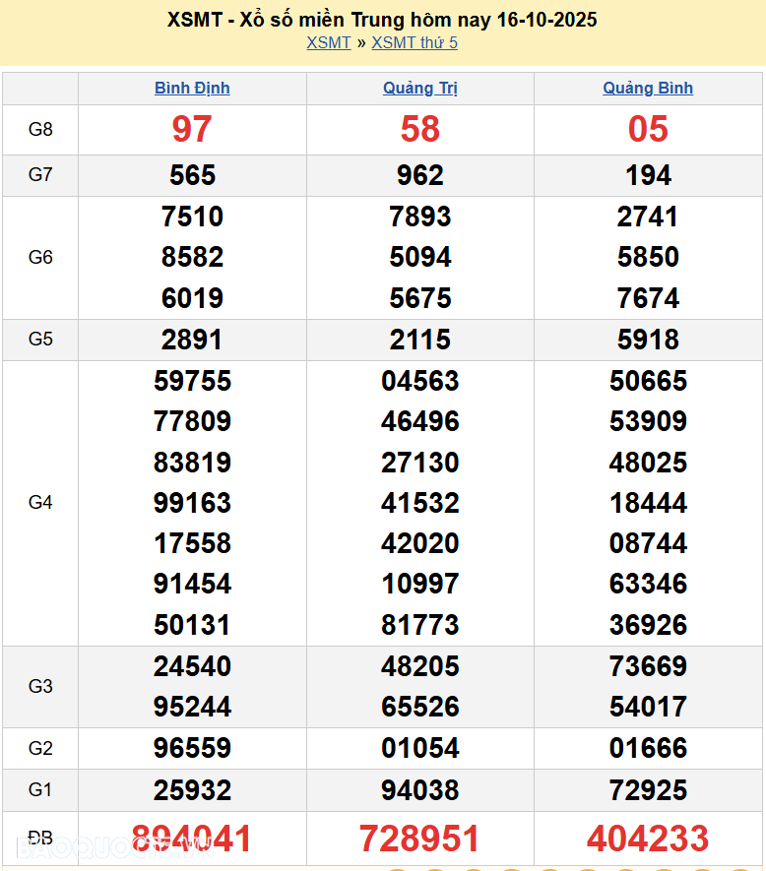Select the ĐB special prize 728951

(x=420, y=839)
